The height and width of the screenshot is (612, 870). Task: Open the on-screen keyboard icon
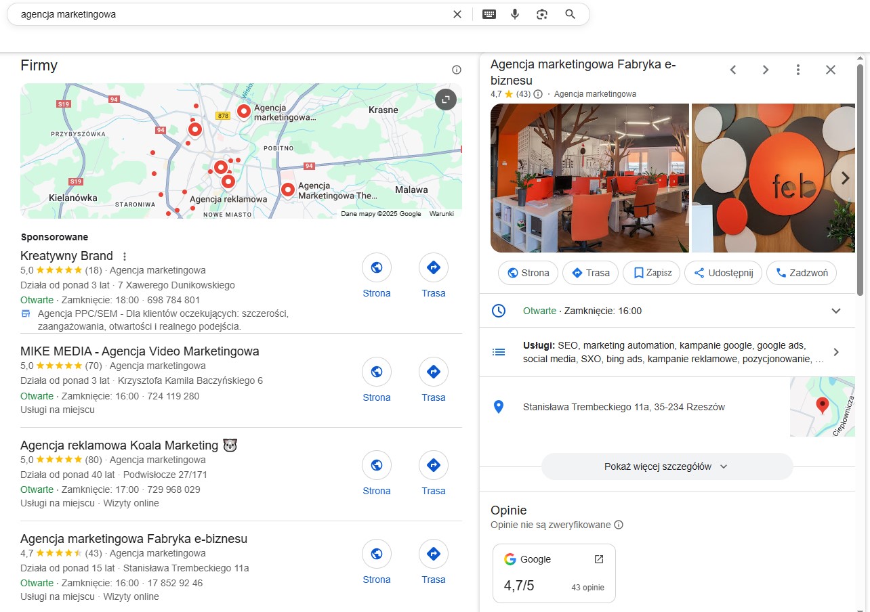(x=489, y=14)
